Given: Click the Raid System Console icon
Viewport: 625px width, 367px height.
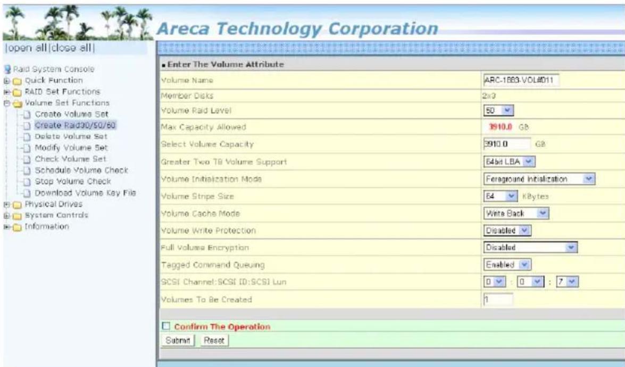Looking at the screenshot, I should coord(7,69).
